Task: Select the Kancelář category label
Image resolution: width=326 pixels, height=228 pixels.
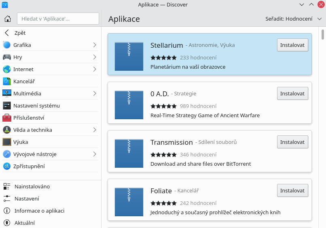Action: tap(24, 82)
